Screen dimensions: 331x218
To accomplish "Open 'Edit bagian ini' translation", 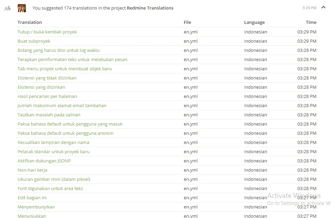I will [32, 198].
